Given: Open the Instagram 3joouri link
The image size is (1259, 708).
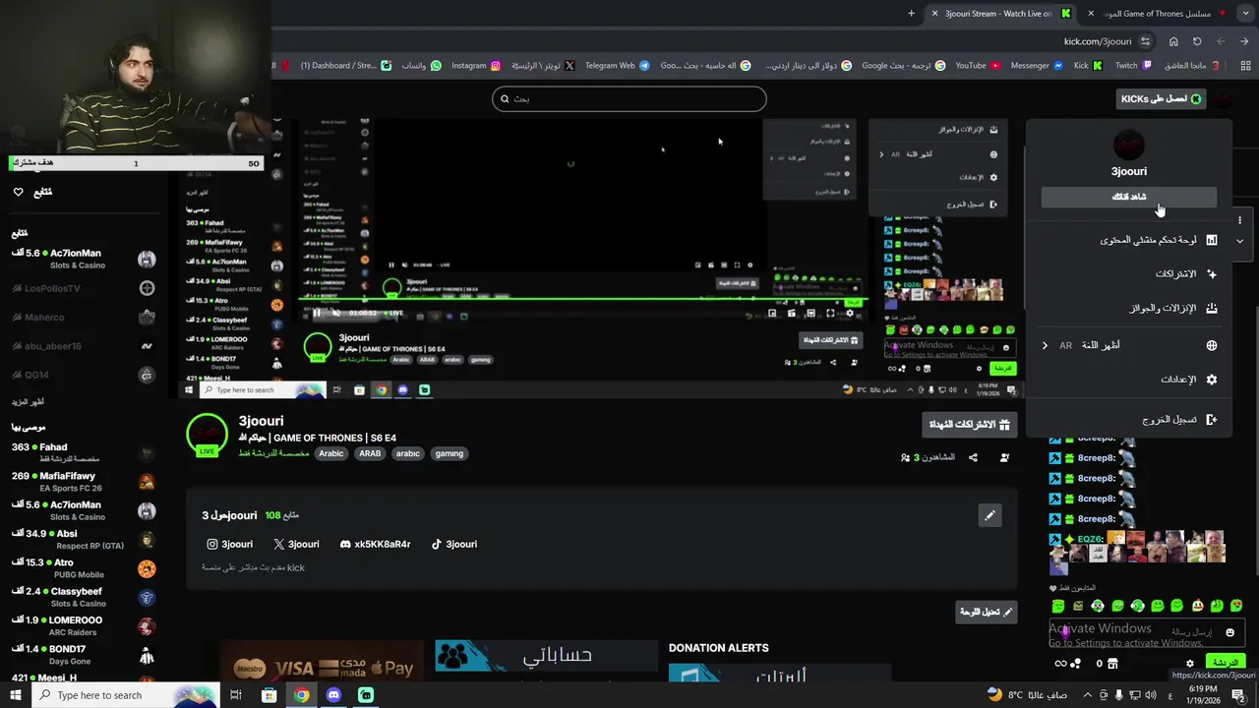Looking at the screenshot, I should click(230, 544).
